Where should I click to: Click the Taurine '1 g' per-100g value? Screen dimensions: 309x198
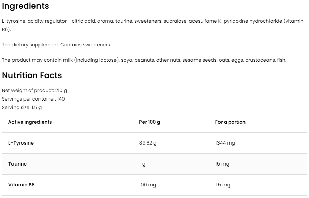[142, 164]
